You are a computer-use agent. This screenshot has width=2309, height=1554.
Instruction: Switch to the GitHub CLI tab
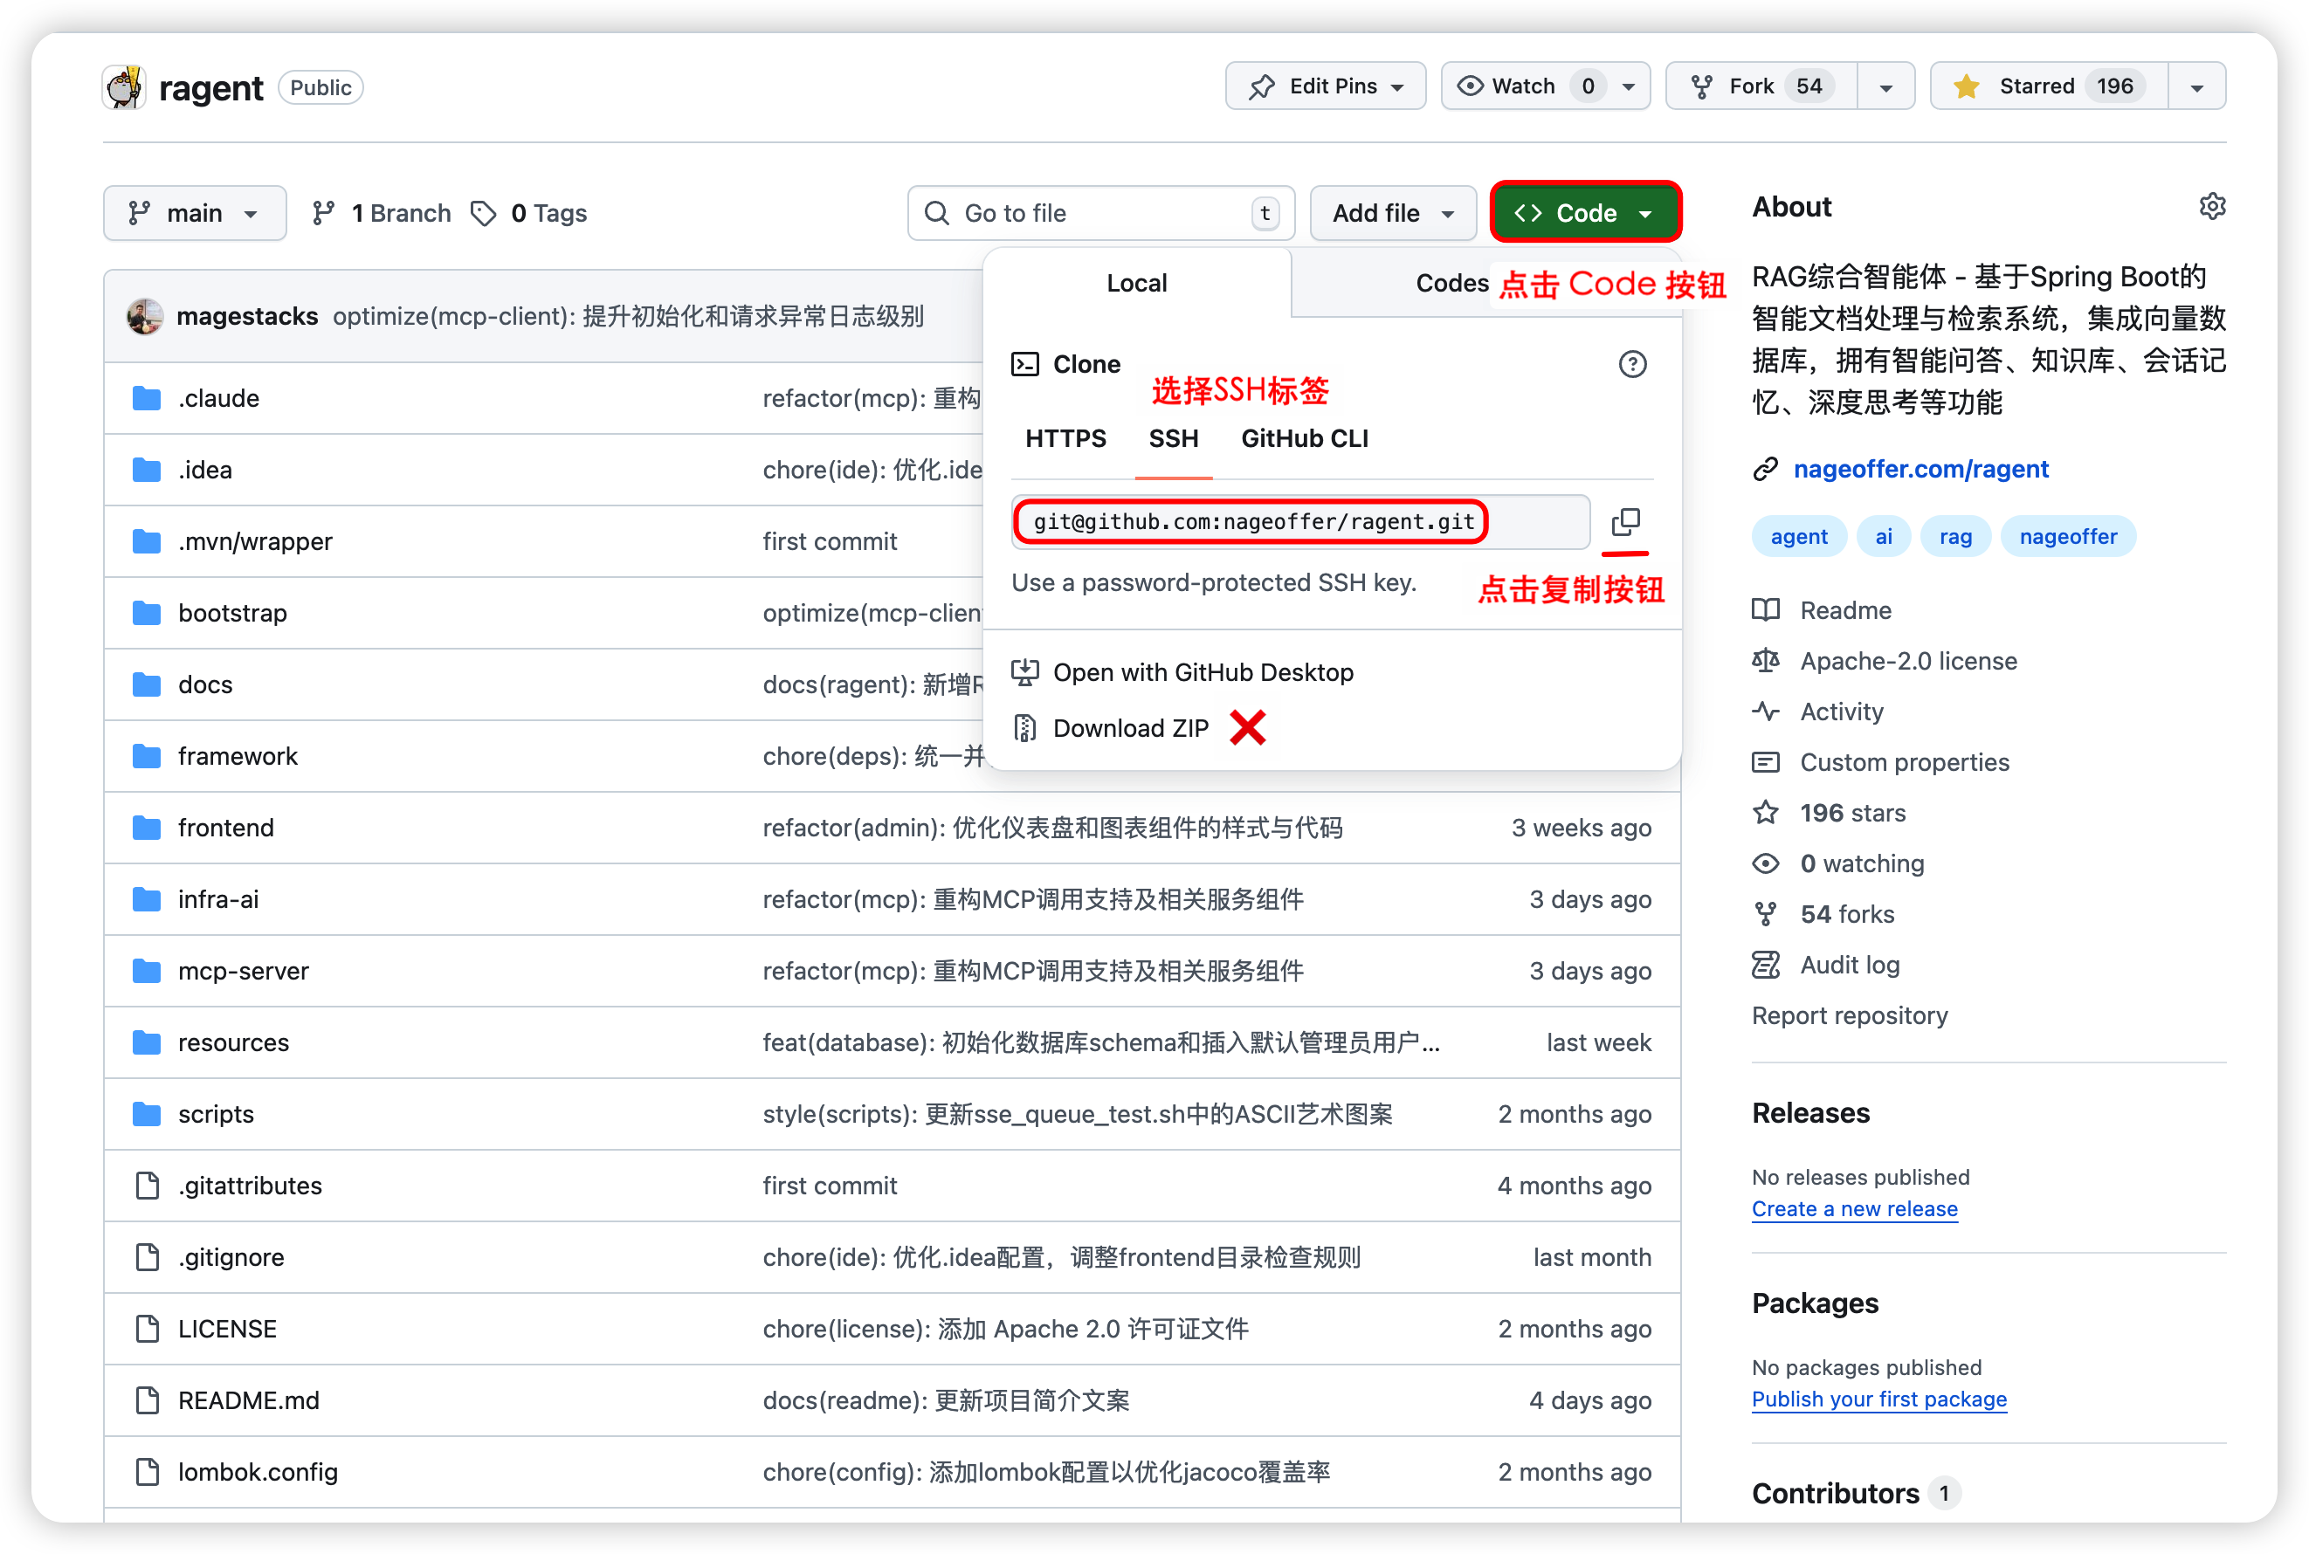1304,438
